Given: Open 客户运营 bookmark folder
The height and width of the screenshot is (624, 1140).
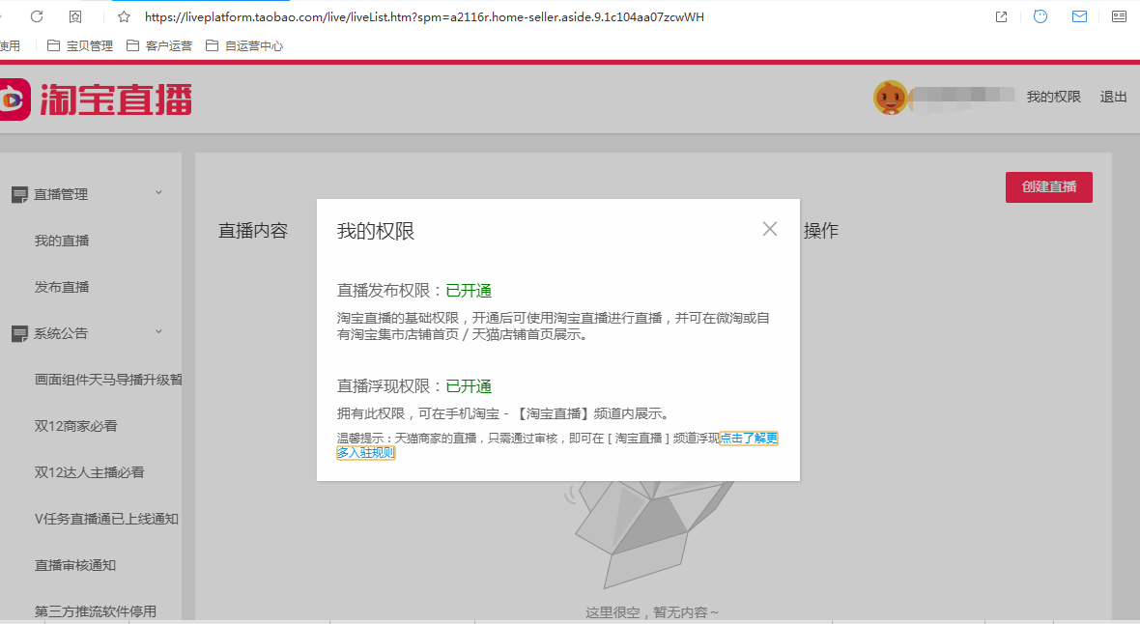Looking at the screenshot, I should click(x=159, y=45).
